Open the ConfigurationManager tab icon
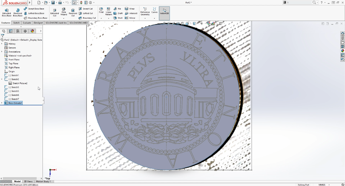This screenshot has height=186, width=345. pyautogui.click(x=18, y=31)
